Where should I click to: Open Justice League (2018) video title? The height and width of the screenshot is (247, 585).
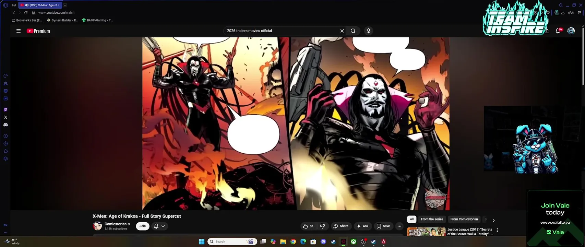coord(470,232)
